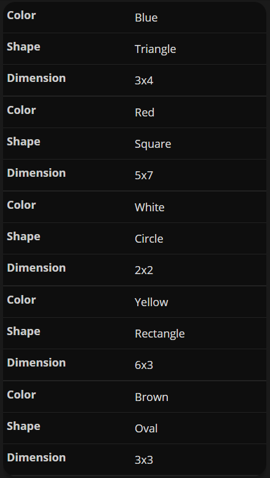Select the Oval shape value
This screenshot has height=478, width=270.
pyautogui.click(x=146, y=428)
